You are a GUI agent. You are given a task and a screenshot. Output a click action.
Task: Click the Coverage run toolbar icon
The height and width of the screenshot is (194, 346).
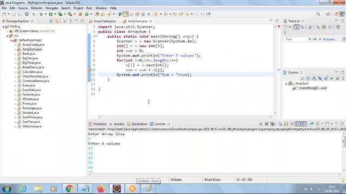click(x=60, y=15)
